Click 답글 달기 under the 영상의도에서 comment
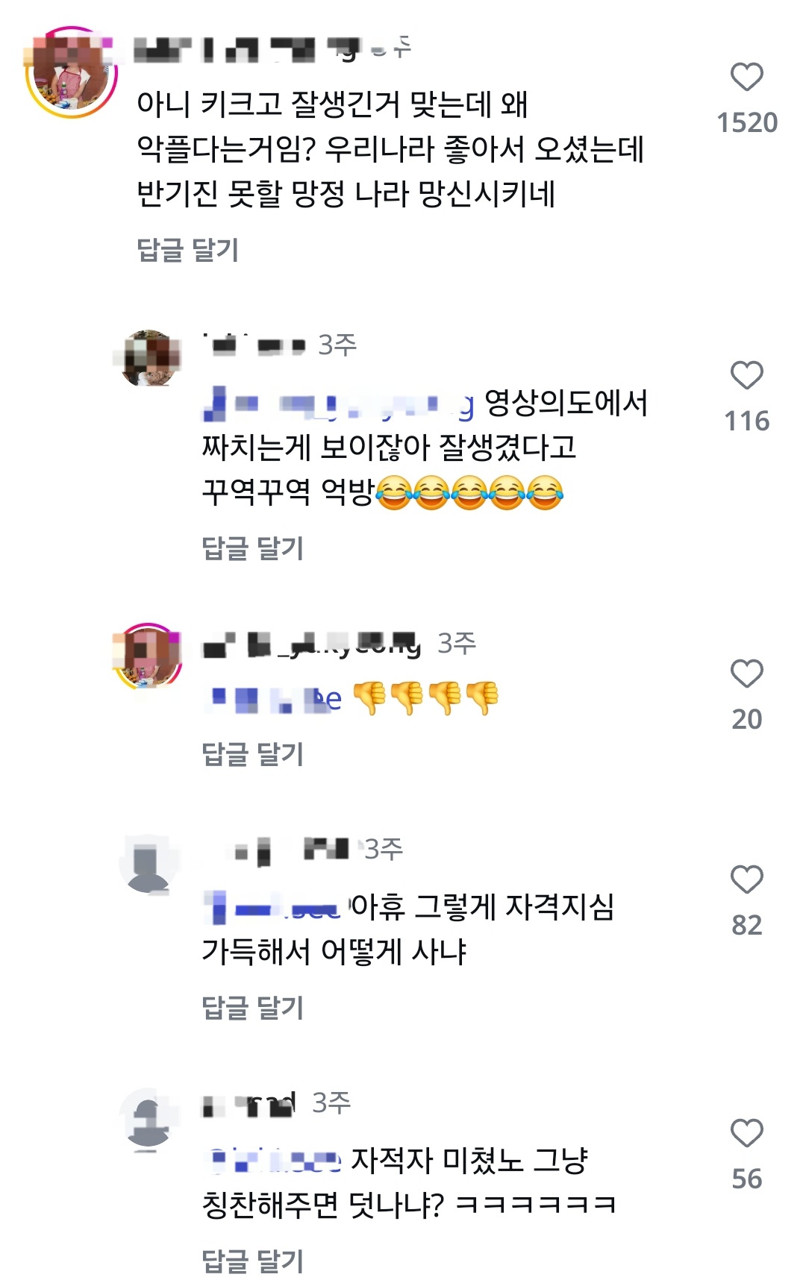Image resolution: width=806 pixels, height=1286 pixels. (x=253, y=548)
